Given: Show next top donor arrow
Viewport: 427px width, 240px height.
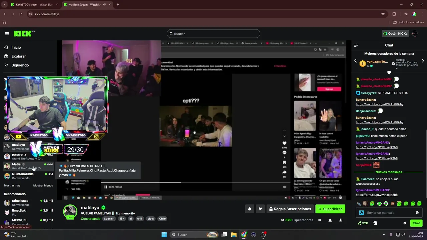Looking at the screenshot, I should 423,61.
